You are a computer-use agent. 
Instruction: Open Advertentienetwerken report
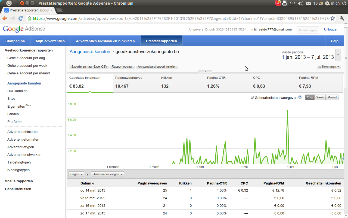click(x=24, y=155)
